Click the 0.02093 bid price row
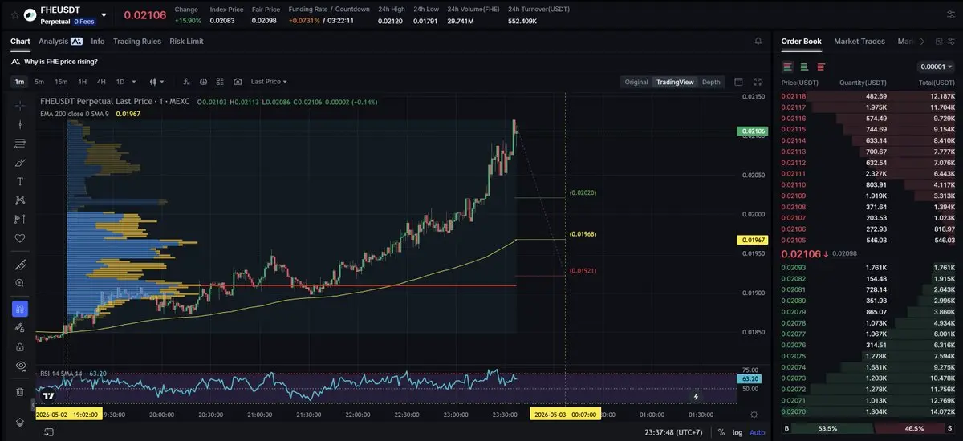963x441 pixels. pos(868,267)
